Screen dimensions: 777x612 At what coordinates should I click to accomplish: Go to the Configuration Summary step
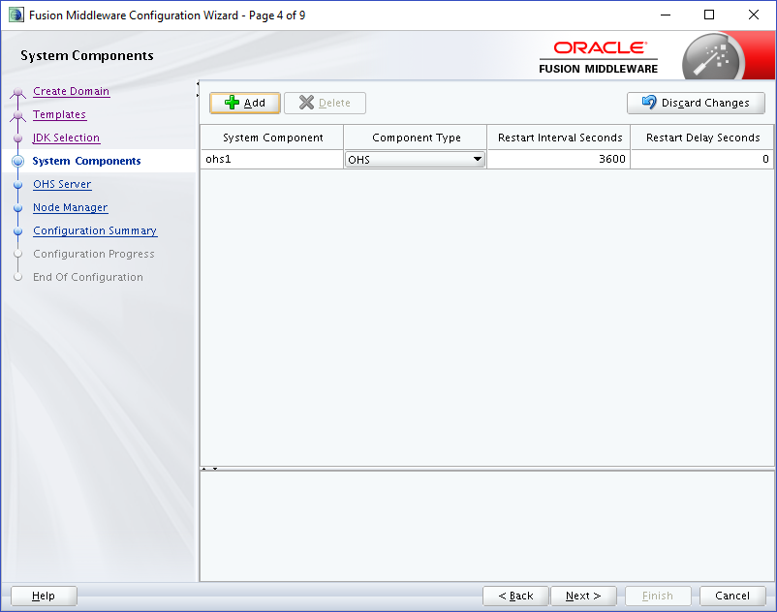pyautogui.click(x=95, y=230)
